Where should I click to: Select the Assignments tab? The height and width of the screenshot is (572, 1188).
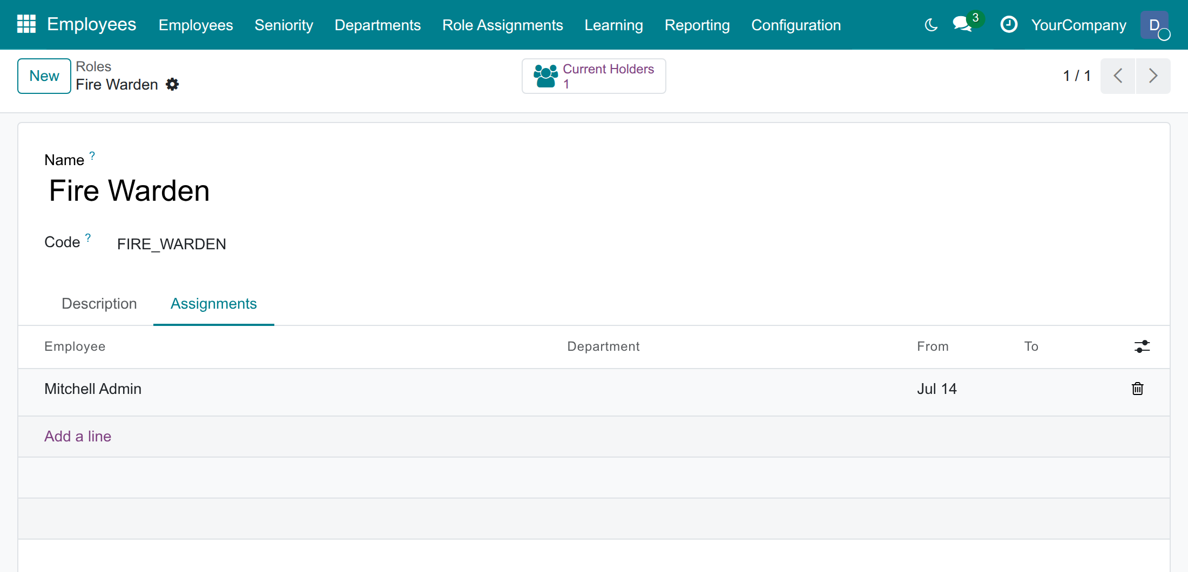[214, 304]
